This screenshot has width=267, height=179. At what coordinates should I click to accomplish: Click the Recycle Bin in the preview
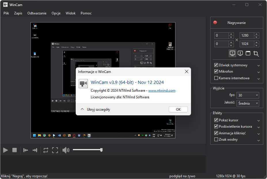pos(170,122)
